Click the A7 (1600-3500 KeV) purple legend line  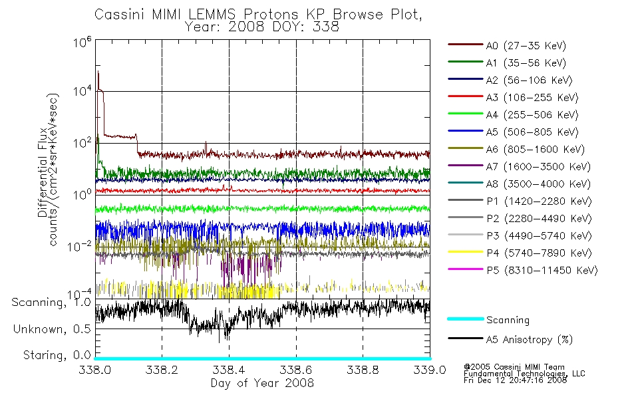pos(465,165)
